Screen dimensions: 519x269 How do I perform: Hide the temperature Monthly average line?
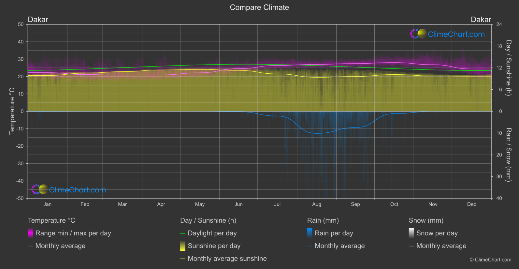pos(60,246)
